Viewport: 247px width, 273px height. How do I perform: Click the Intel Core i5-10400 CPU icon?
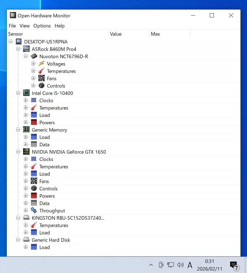(26, 93)
